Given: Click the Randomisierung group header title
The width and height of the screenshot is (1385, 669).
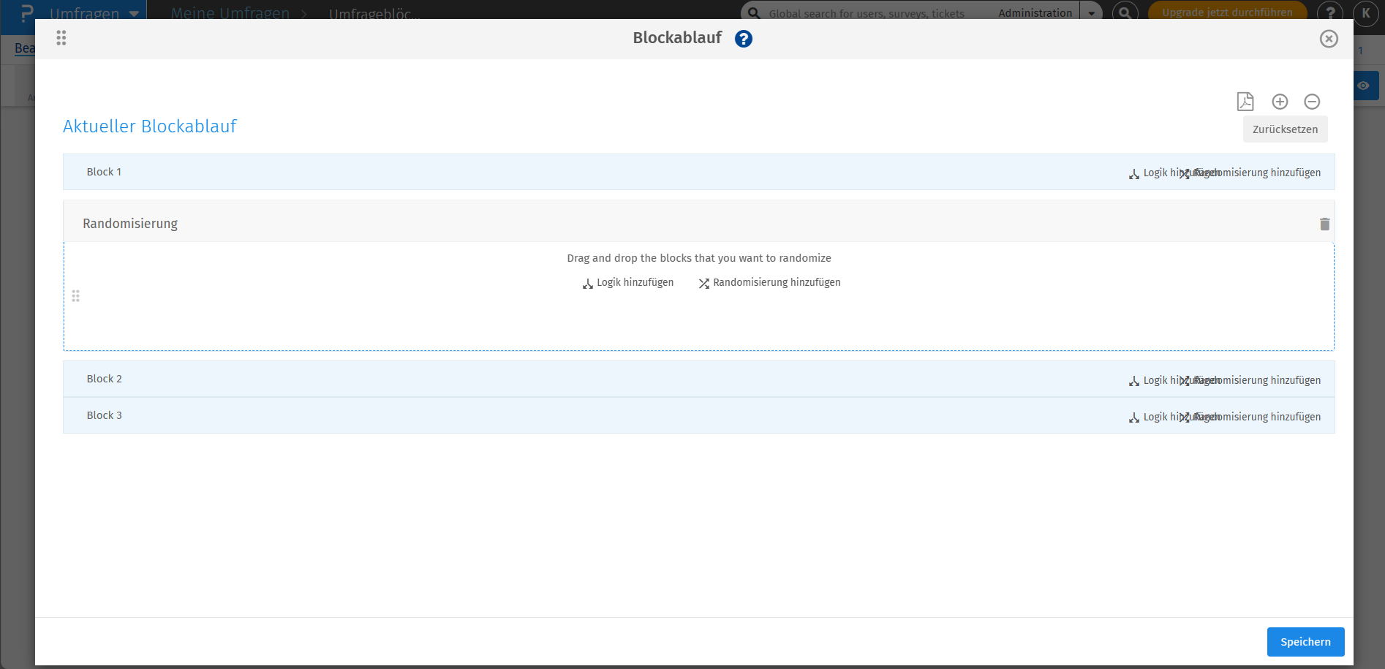Looking at the screenshot, I should (x=130, y=224).
